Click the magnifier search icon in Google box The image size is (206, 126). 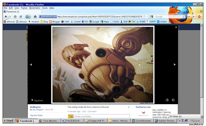[184, 17]
